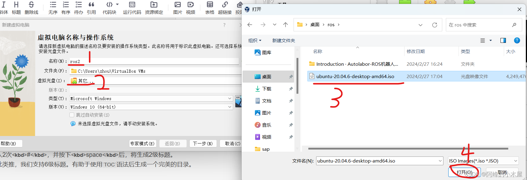Select 桌面 in navigation pane
This screenshot has height=180, width=527.
point(268,77)
